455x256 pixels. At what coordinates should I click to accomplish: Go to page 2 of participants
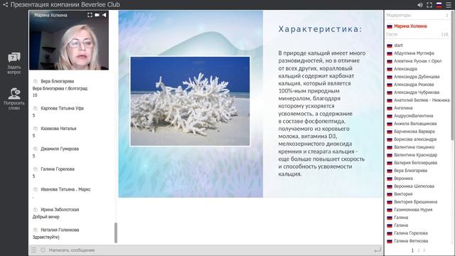pyautogui.click(x=418, y=250)
